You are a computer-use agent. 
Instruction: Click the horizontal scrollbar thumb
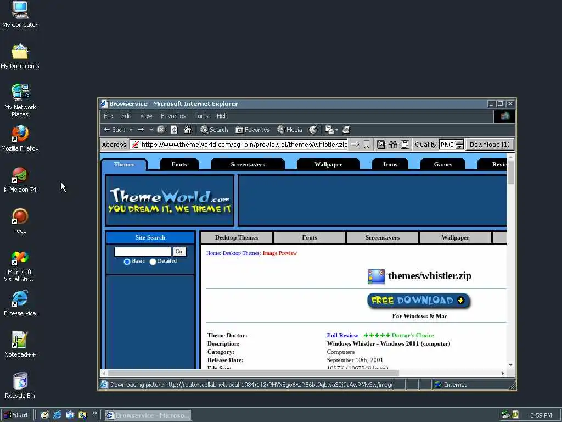[252, 373]
